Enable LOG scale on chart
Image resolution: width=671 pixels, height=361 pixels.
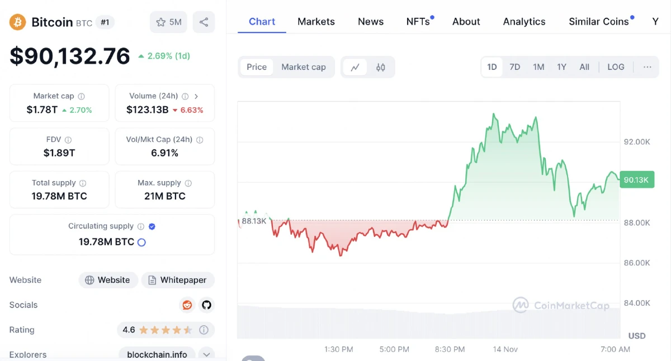pos(616,67)
